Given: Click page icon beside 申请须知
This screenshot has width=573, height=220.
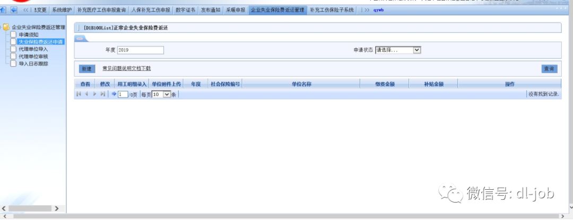Looking at the screenshot, I should click(x=13, y=34).
